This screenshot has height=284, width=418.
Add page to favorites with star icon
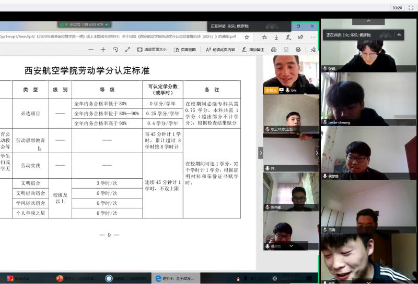(x=247, y=37)
